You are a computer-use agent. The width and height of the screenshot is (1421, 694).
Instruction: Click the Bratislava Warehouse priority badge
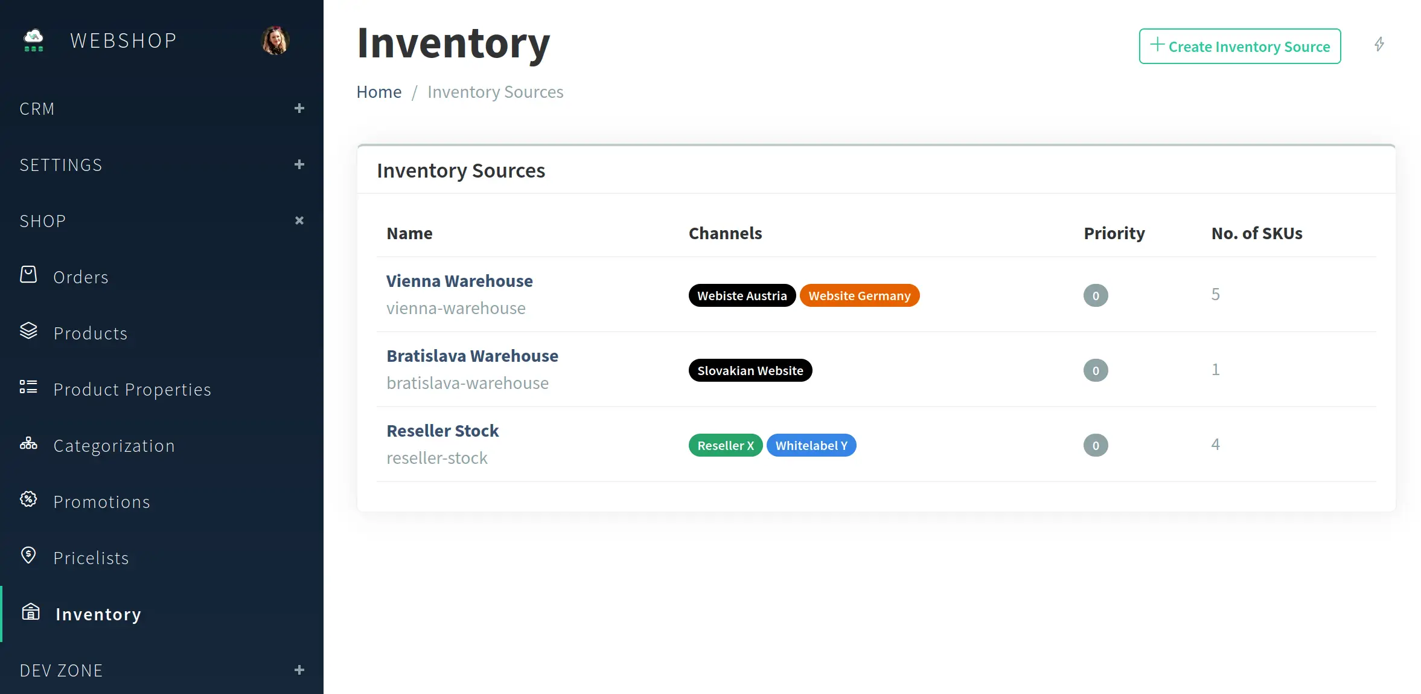[x=1096, y=370]
